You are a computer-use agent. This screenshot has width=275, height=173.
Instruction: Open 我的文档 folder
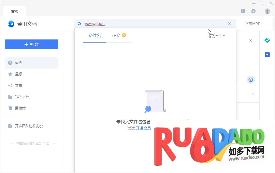click(x=22, y=97)
